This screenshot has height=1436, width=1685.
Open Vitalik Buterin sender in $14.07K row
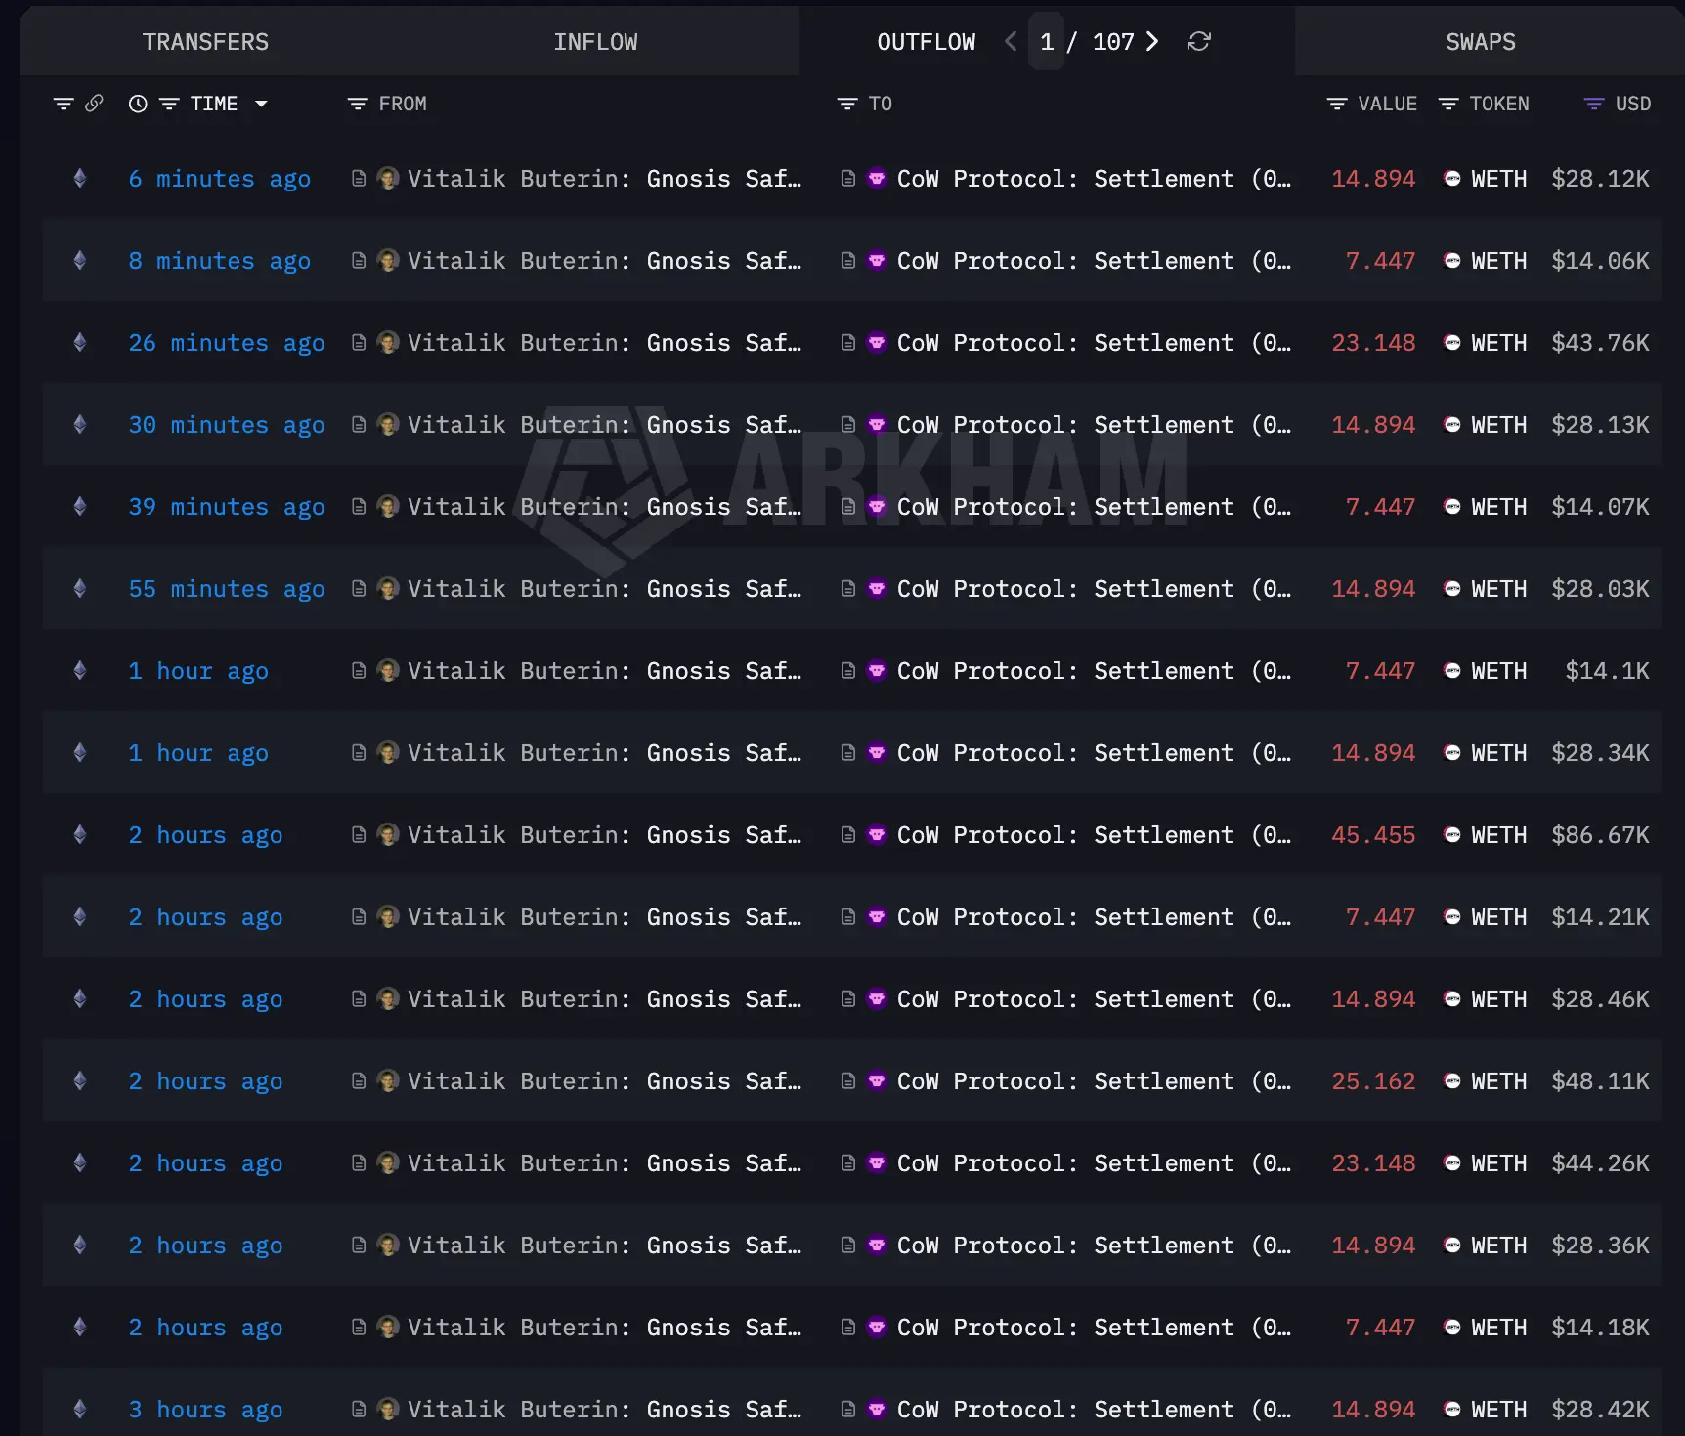click(604, 507)
